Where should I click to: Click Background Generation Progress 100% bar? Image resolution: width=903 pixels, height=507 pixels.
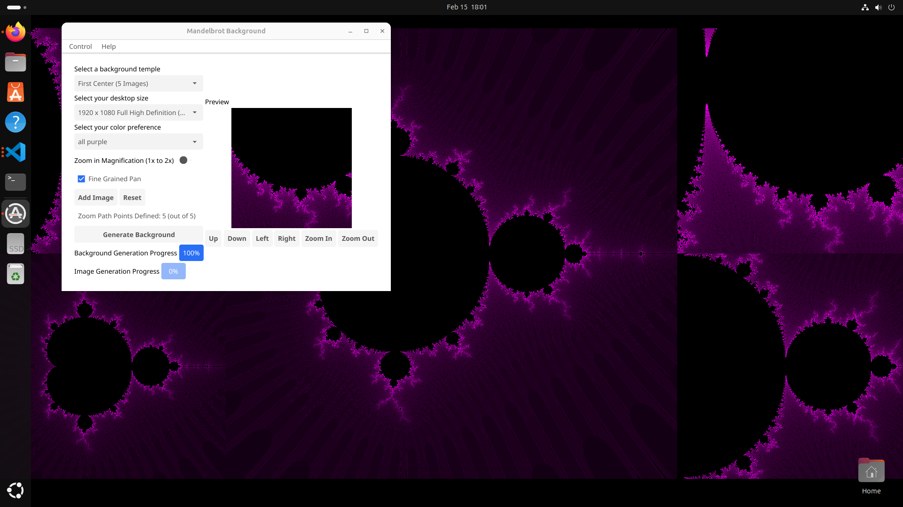click(191, 253)
